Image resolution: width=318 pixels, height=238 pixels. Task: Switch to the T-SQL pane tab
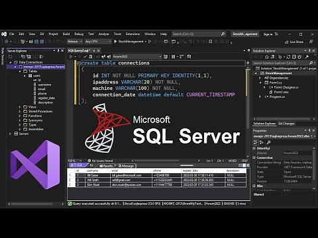(x=78, y=165)
